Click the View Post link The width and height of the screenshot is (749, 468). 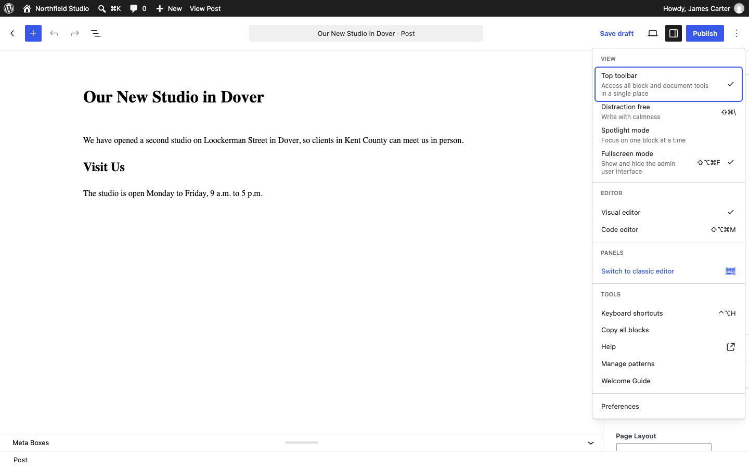pyautogui.click(x=205, y=8)
